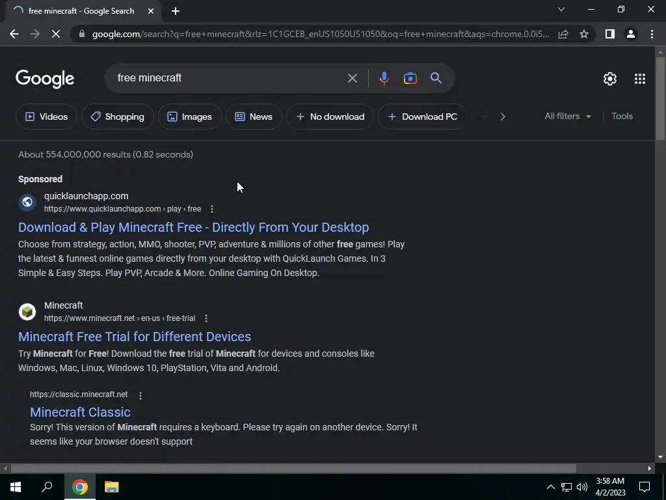
Task: Open Minecraft Free Trial for Different Devices
Action: pos(135,337)
